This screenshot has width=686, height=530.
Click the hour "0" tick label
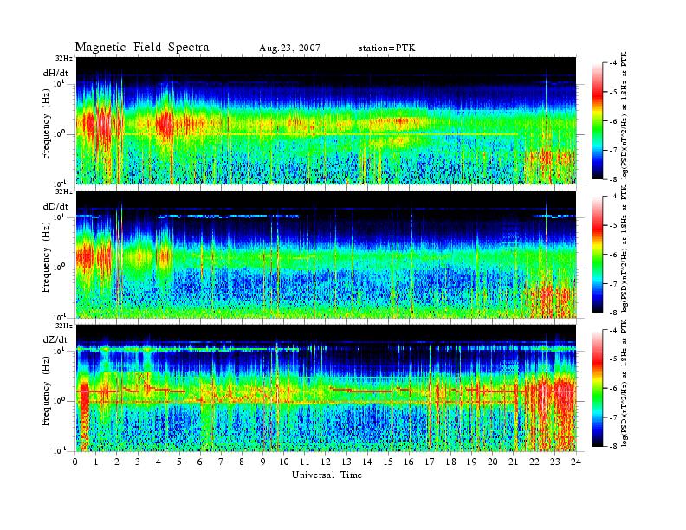75,462
